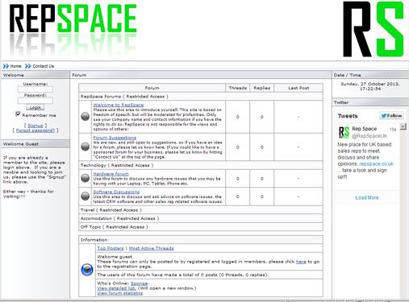Click the @RepSpaceUK handle

pyautogui.click(x=369, y=136)
